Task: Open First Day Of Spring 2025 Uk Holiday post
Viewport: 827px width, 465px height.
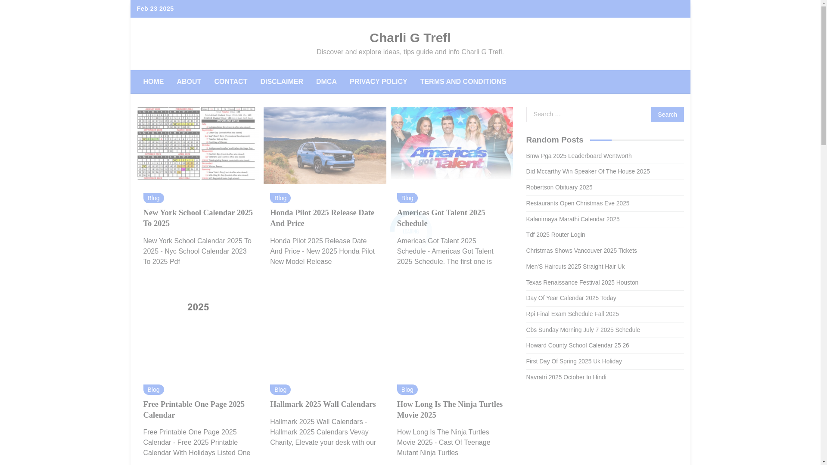Action: pyautogui.click(x=574, y=361)
